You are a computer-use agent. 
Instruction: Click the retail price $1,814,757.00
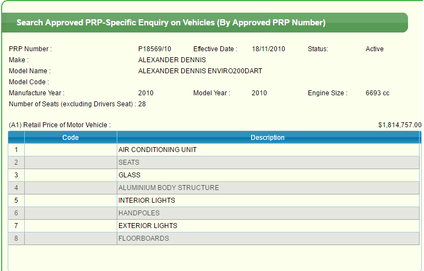400,125
